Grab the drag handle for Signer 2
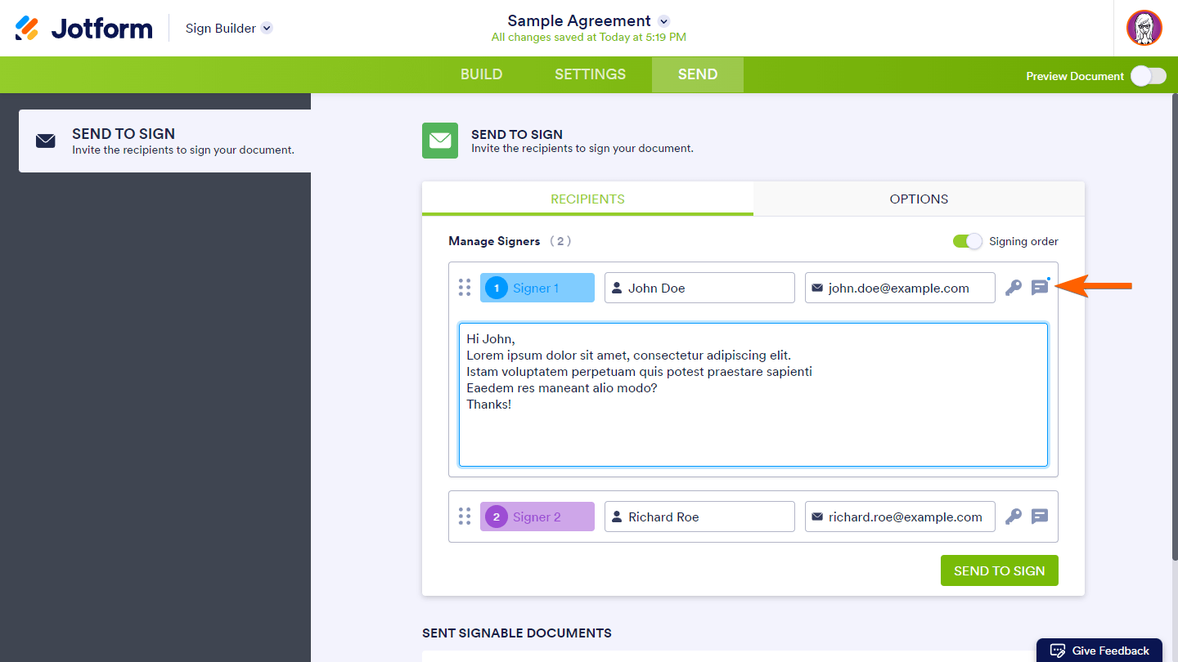Image resolution: width=1178 pixels, height=662 pixels. pos(465,517)
